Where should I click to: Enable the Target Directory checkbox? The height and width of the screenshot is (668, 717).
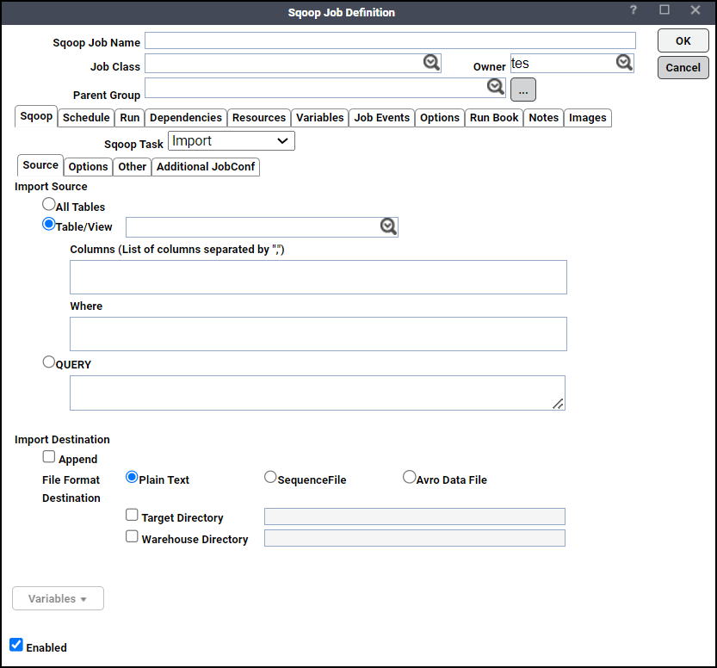132,515
